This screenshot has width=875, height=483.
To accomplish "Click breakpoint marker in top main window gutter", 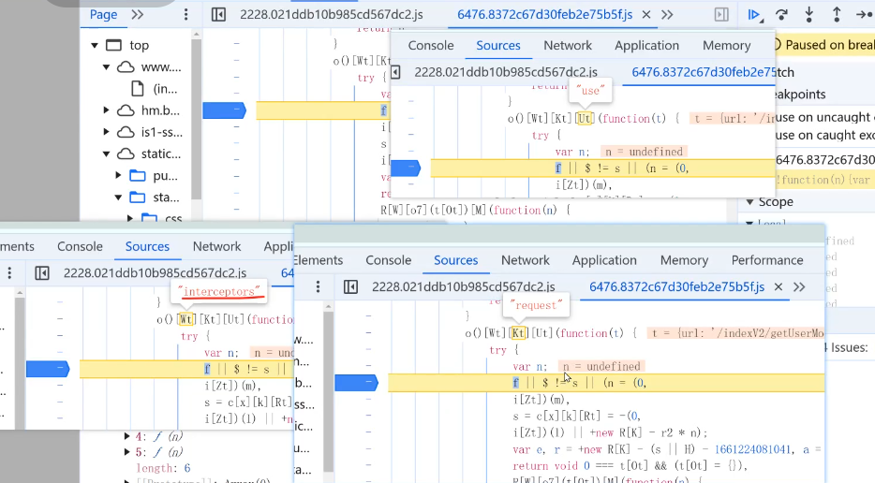I will [224, 110].
